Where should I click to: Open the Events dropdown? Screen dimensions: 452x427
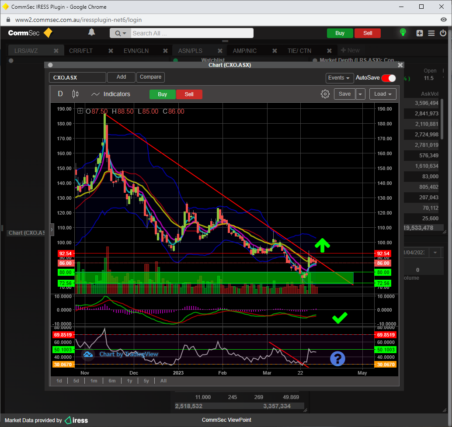(x=340, y=78)
